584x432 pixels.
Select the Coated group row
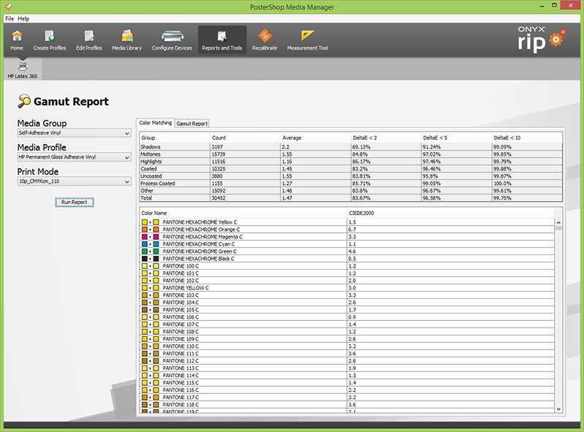click(351, 169)
